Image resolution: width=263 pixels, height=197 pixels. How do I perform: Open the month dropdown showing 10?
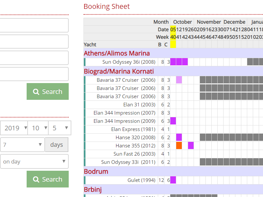pyautogui.click(x=38, y=128)
